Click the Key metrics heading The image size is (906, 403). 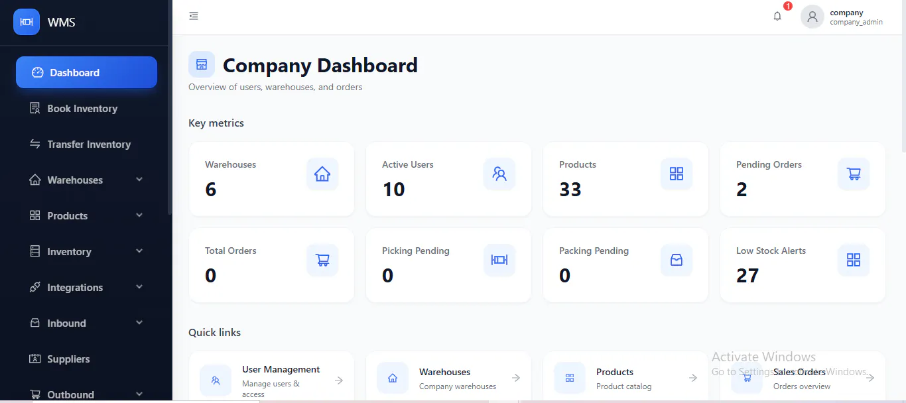pos(216,123)
